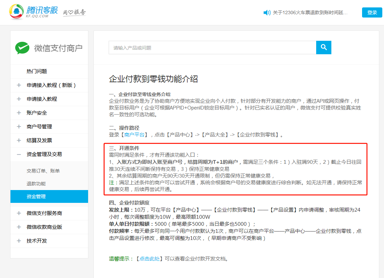
Task: Select 交易订单、账单 submenu item
Action: point(43,171)
